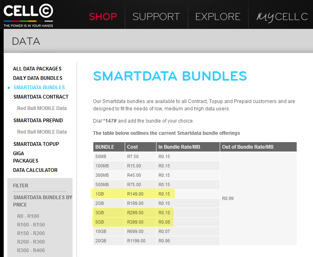This screenshot has width=313, height=257.
Task: Click In Bundle Rate/MB column header
Action: (188, 147)
